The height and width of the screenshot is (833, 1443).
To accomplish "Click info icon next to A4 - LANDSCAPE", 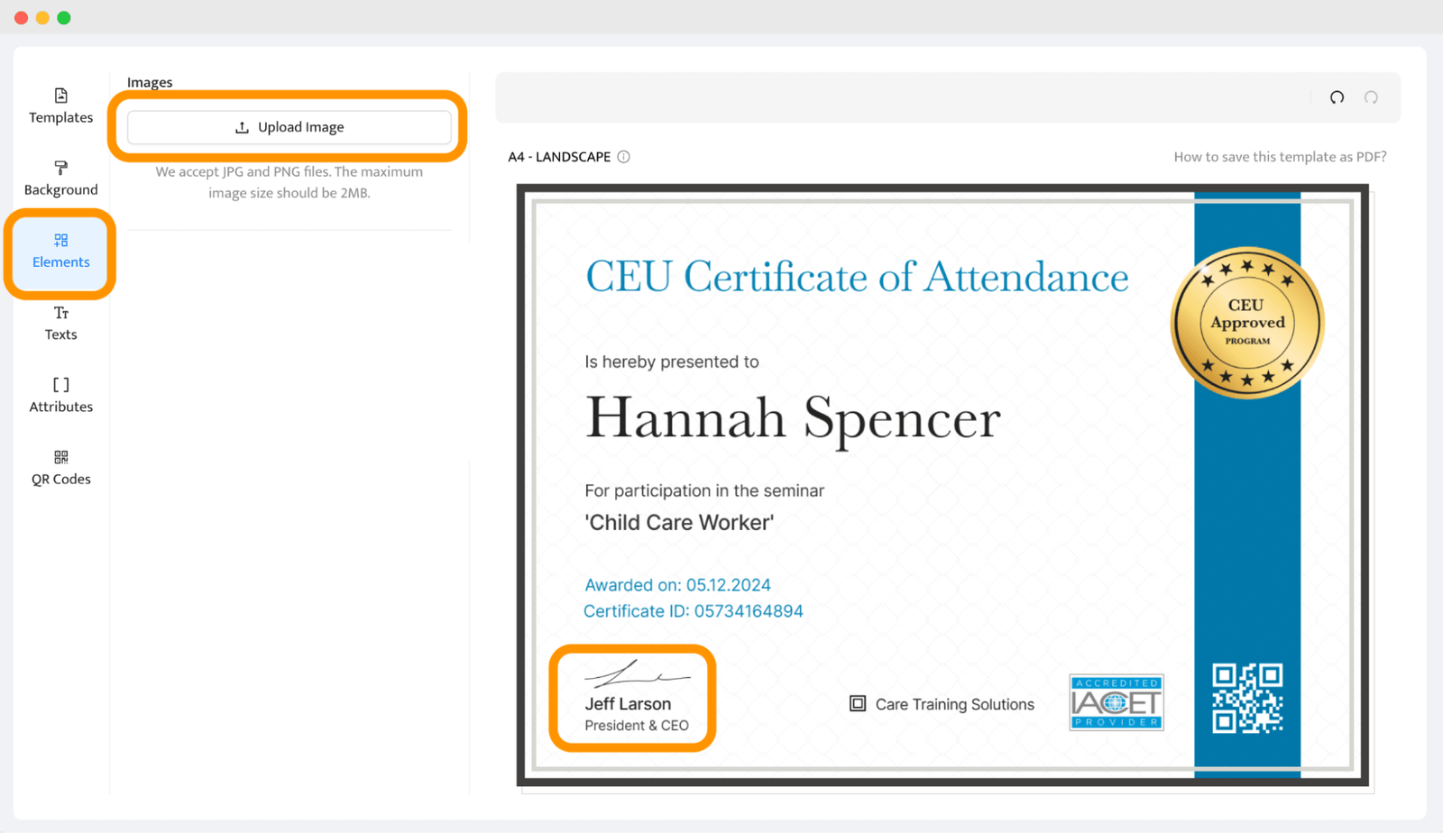I will [623, 157].
